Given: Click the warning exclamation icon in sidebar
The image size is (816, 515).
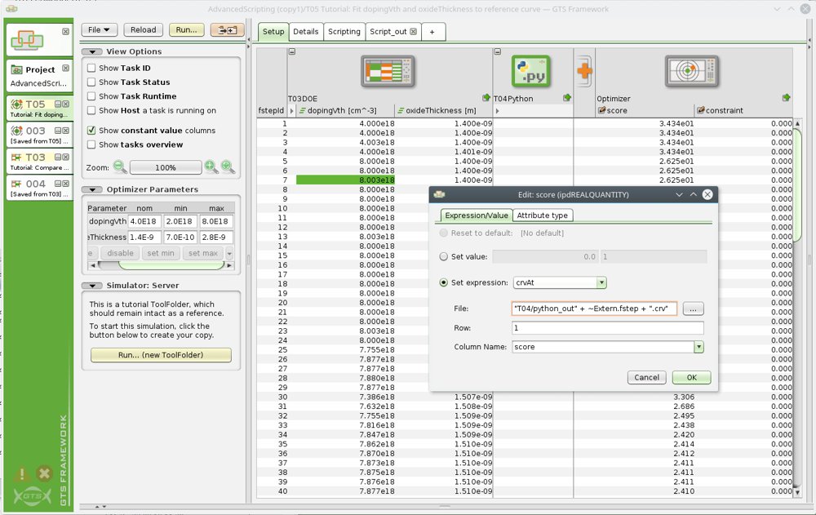Looking at the screenshot, I should 22,474.
